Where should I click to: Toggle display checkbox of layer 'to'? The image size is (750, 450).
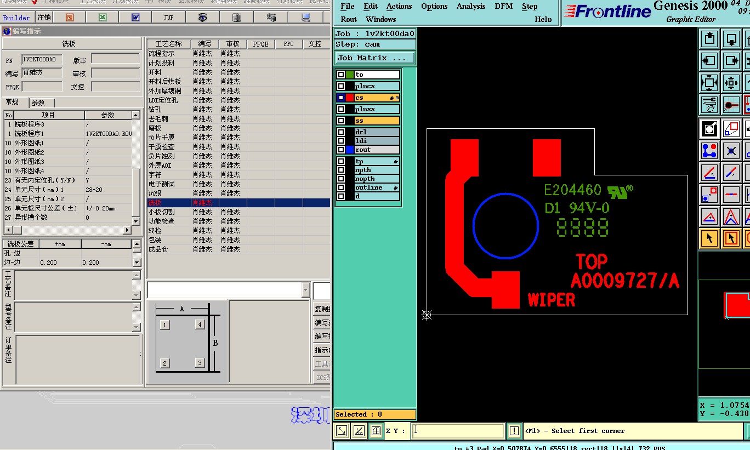point(341,75)
